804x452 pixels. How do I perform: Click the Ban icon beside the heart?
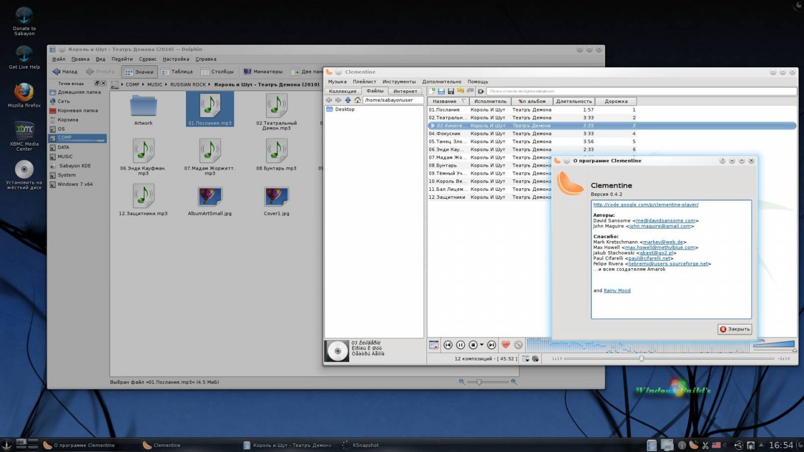pos(519,345)
